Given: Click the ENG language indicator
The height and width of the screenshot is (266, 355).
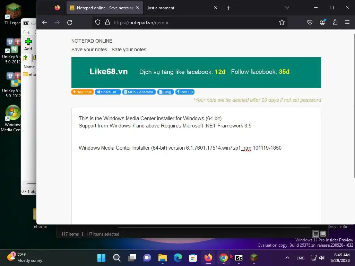Looking at the screenshot, I should click(301, 258).
